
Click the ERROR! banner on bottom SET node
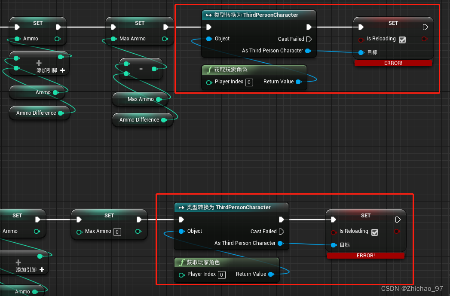pyautogui.click(x=365, y=255)
